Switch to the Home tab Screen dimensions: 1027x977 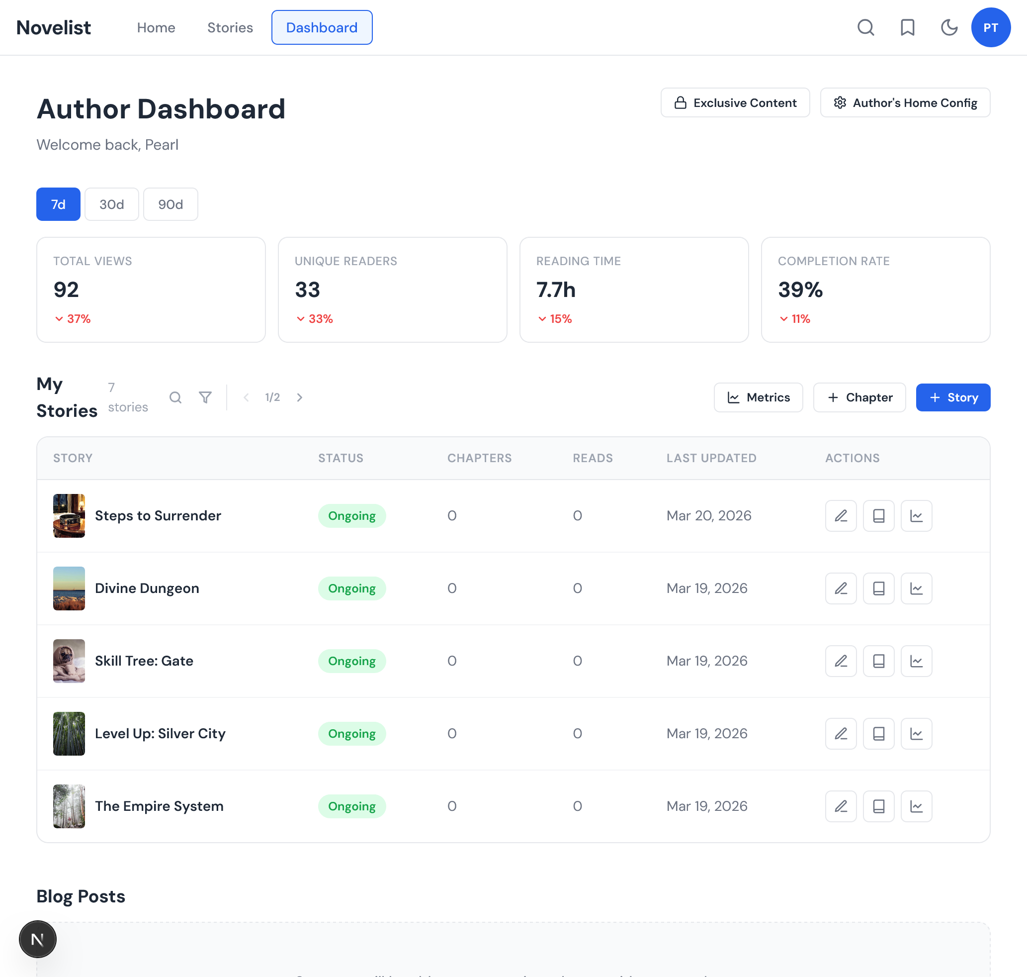(x=156, y=27)
